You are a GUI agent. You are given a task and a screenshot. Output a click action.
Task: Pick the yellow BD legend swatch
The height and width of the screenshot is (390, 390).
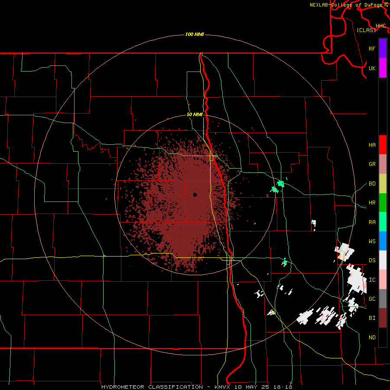point(383,183)
